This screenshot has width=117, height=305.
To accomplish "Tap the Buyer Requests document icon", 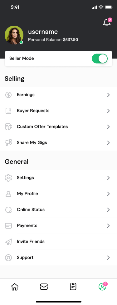I will click(x=8, y=111).
